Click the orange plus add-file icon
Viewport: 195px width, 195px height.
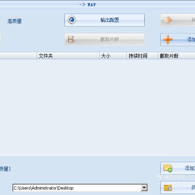click(168, 39)
